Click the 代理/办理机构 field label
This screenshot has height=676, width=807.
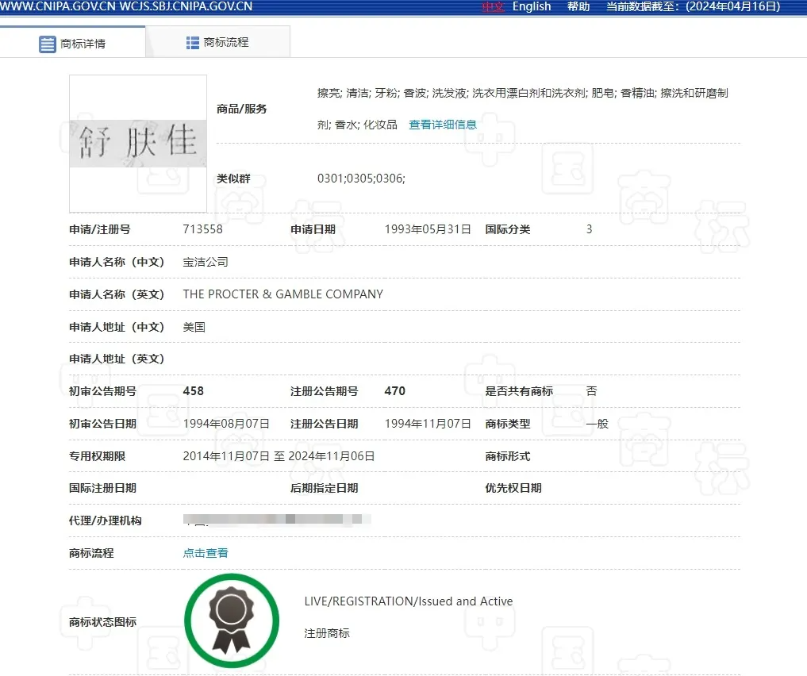click(x=106, y=520)
